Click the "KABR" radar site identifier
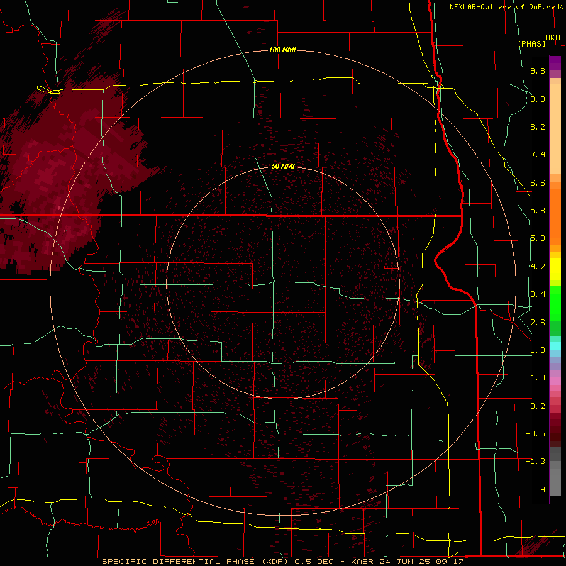The height and width of the screenshot is (566, 566). 362,562
